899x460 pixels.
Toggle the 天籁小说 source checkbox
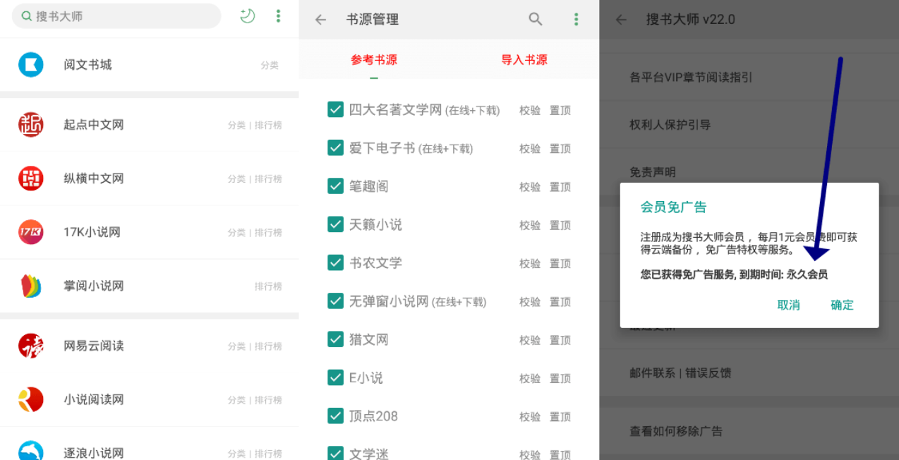click(x=335, y=224)
